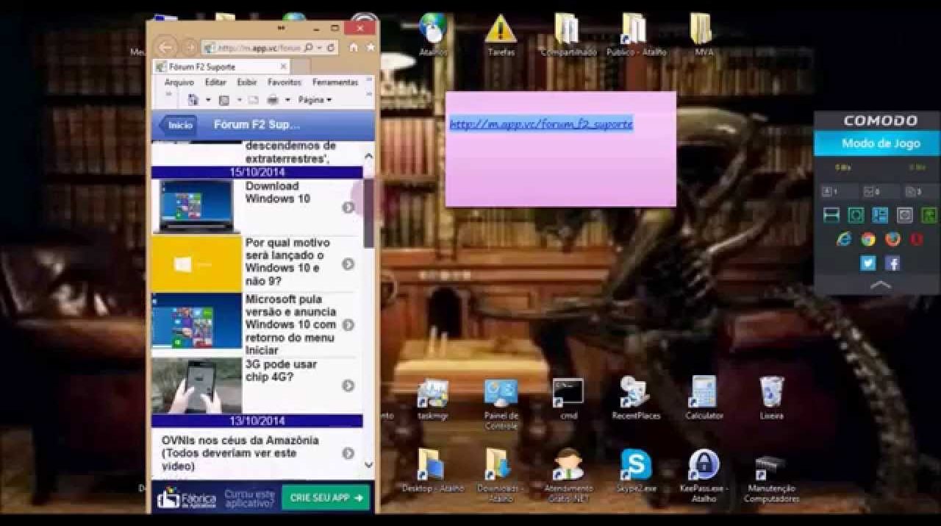This screenshot has height=526, width=941.
Task: Open the Ferramentas menu
Action: coord(334,82)
